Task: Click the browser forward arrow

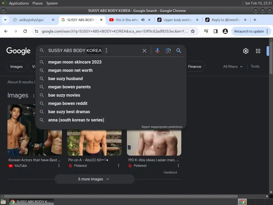Action: [15, 31]
